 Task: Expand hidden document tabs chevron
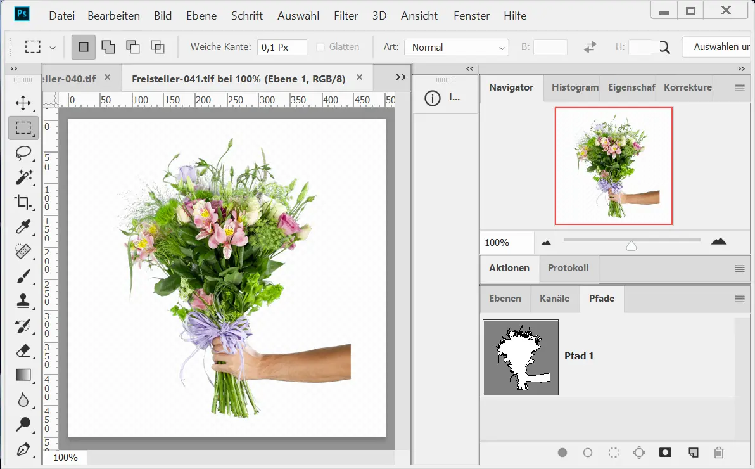click(400, 77)
